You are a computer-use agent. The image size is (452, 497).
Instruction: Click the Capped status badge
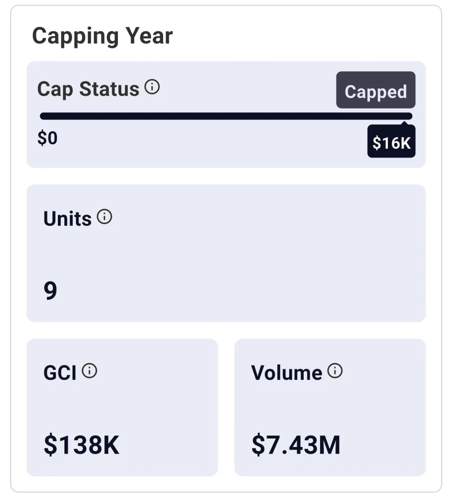[376, 90]
